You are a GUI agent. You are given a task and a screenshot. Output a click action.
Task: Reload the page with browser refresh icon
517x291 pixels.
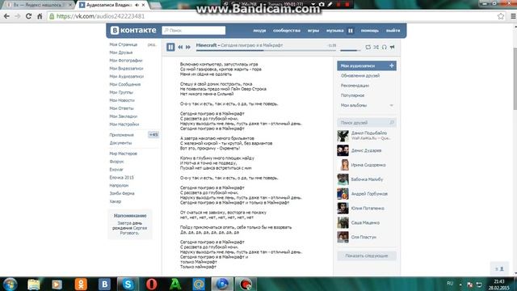[29, 16]
